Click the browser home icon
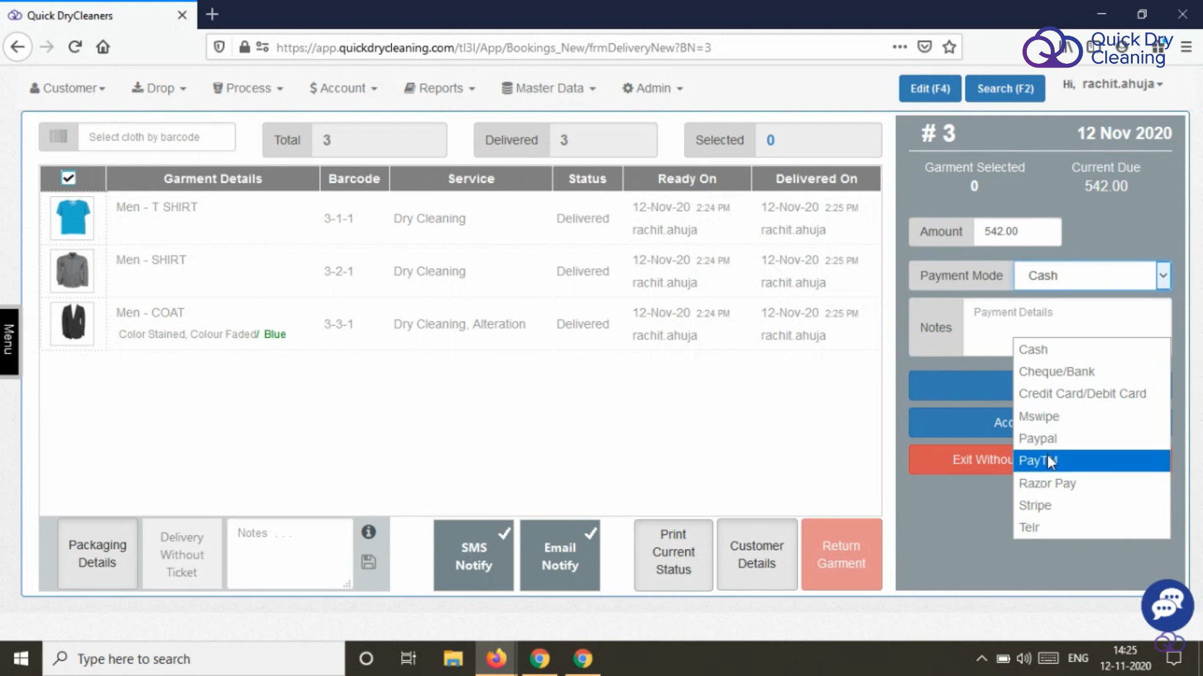The width and height of the screenshot is (1203, 676). click(x=103, y=47)
